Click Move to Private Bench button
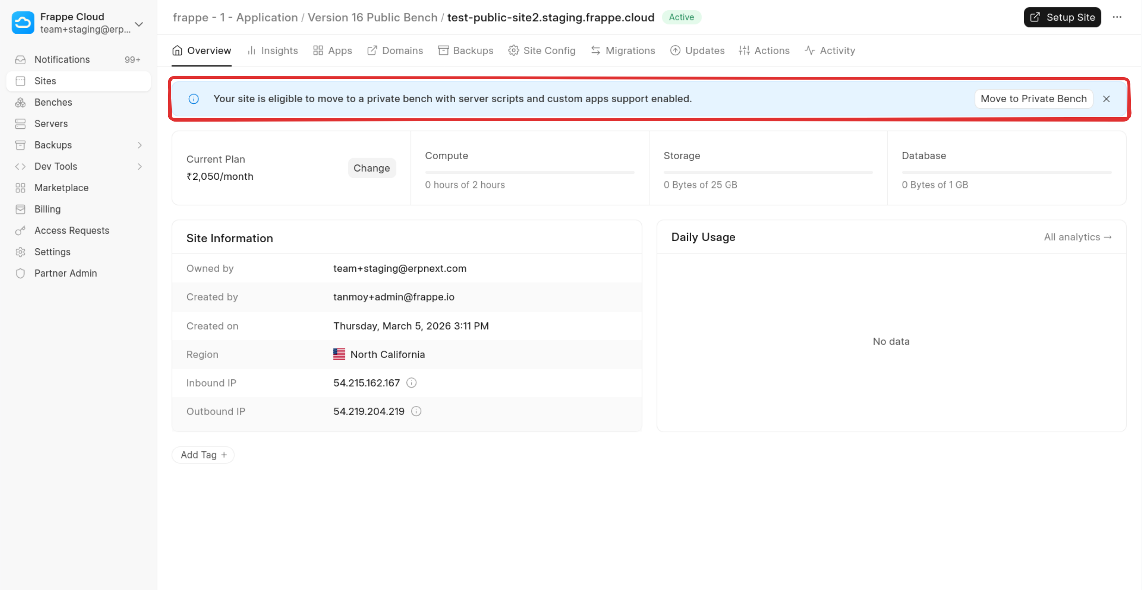Screen dimensions: 1142x590 [1033, 99]
